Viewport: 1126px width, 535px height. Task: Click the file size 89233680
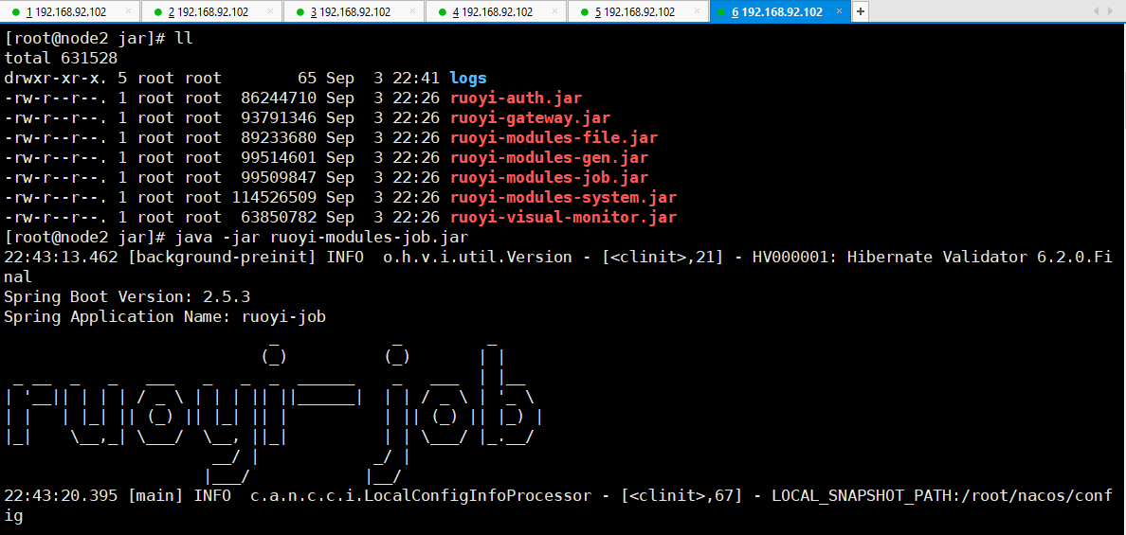click(x=280, y=137)
